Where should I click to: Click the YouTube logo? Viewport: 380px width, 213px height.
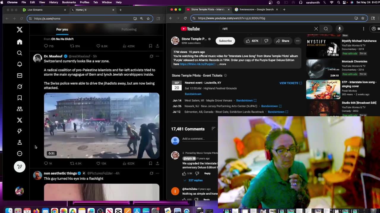tap(190, 29)
